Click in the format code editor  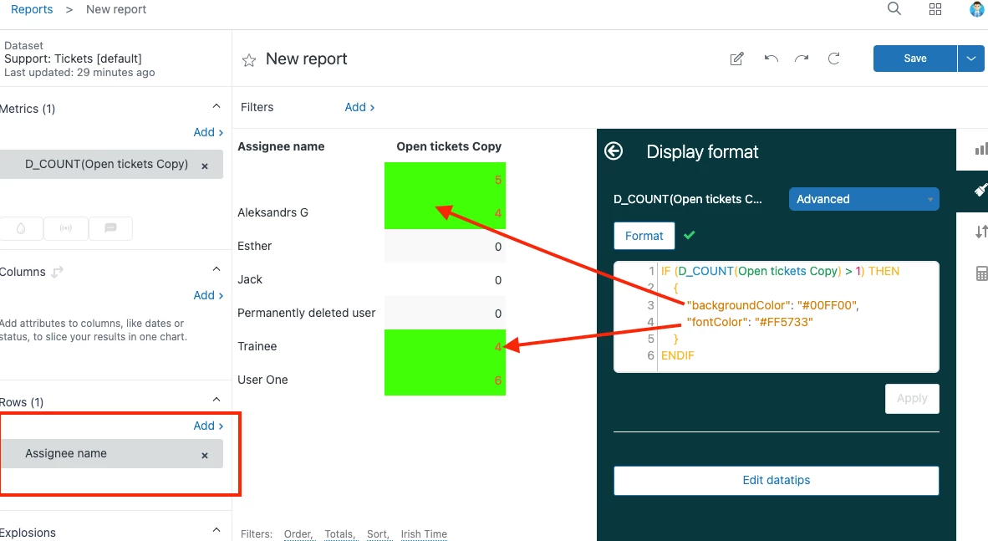coord(777,317)
